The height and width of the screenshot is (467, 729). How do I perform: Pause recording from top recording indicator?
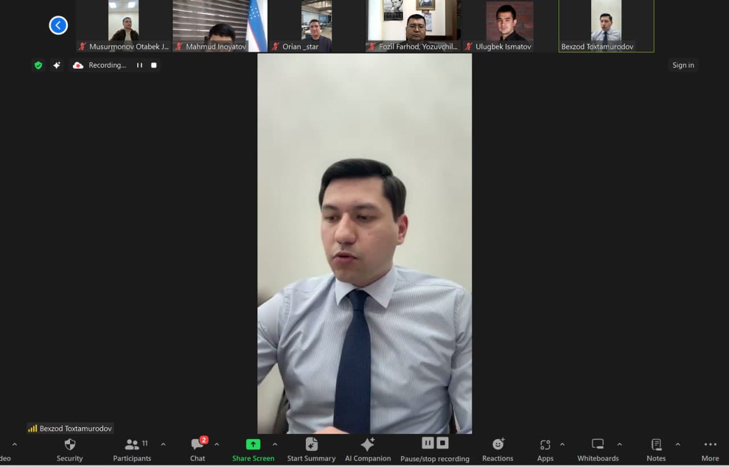(x=140, y=65)
